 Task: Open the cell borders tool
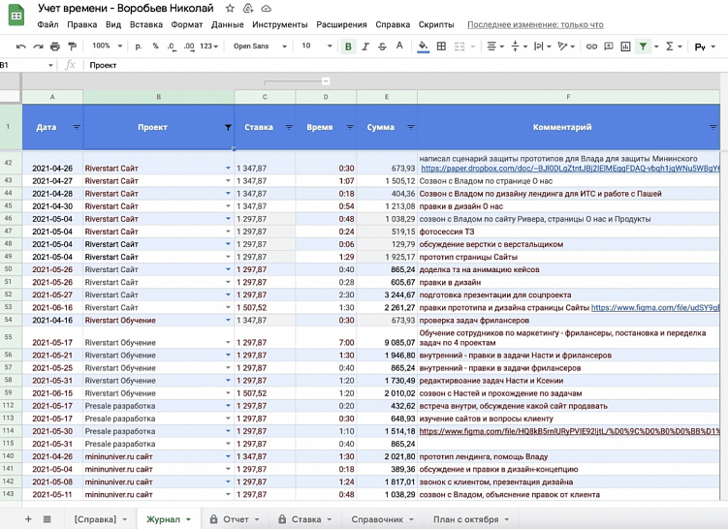pos(442,47)
